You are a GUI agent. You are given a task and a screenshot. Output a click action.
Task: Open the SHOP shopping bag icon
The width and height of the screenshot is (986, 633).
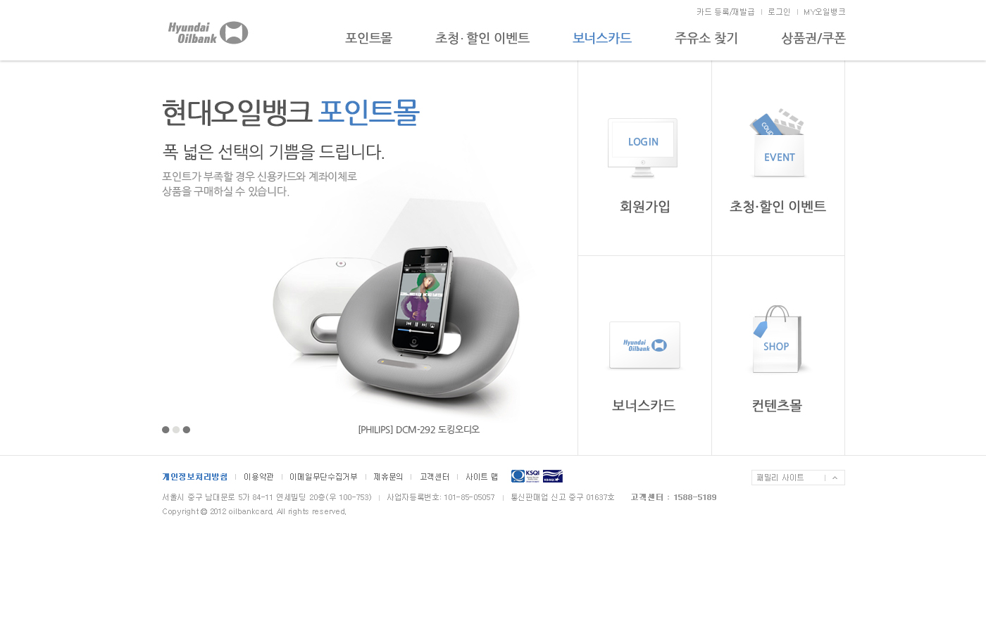pyautogui.click(x=777, y=339)
